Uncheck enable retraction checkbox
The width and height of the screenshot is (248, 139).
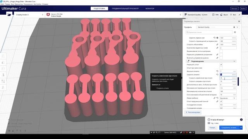click(x=221, y=64)
